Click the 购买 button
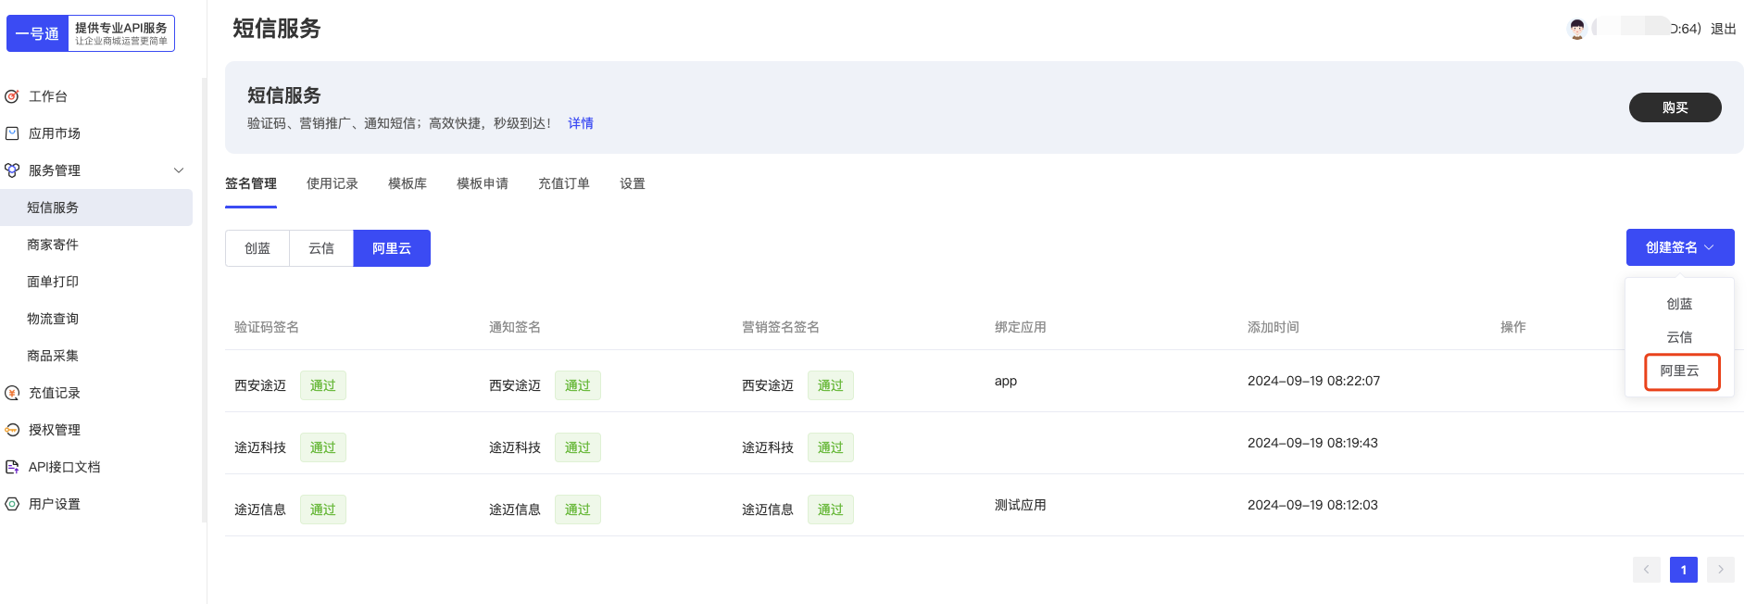The image size is (1757, 604). point(1675,107)
